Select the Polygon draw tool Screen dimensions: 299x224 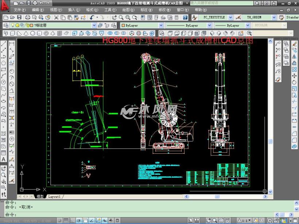click(3, 63)
